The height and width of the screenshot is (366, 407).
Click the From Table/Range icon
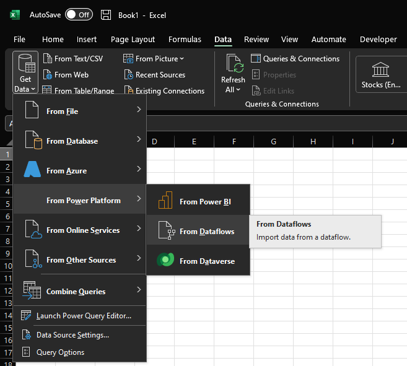pyautogui.click(x=46, y=90)
